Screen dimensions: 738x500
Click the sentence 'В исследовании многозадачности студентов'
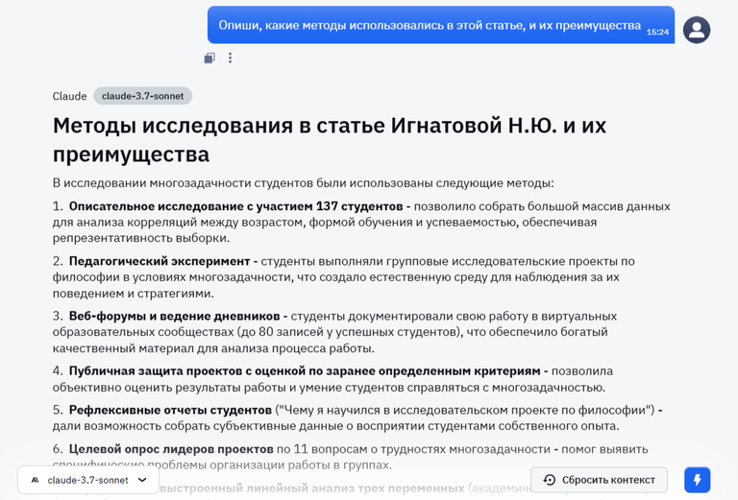click(x=183, y=183)
